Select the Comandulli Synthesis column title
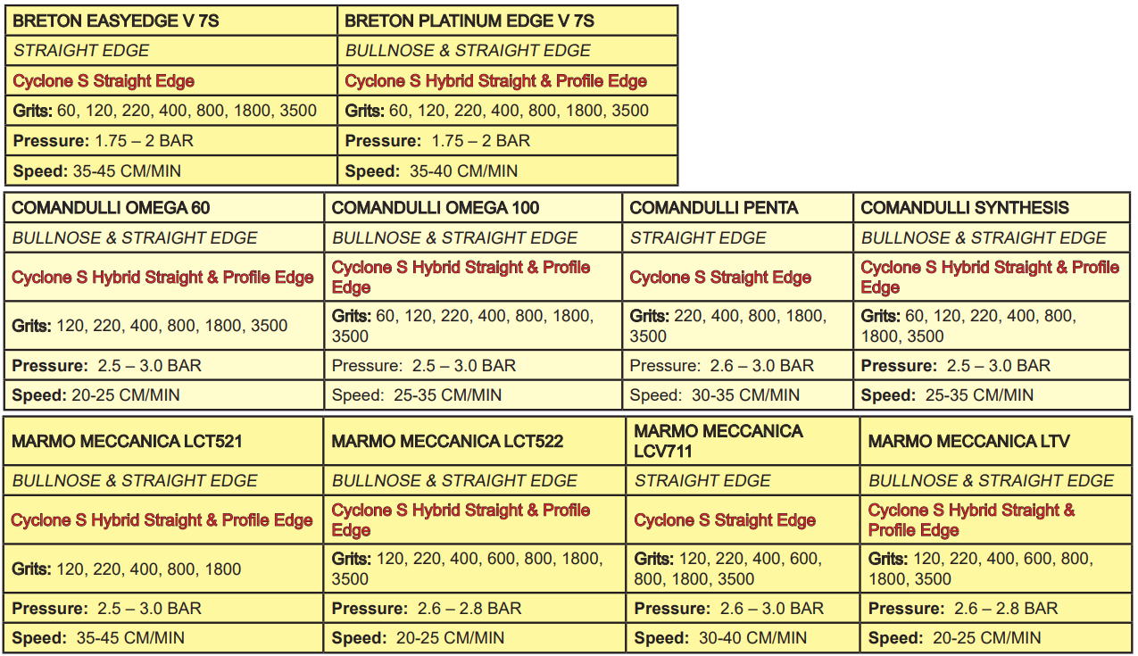 tap(965, 208)
